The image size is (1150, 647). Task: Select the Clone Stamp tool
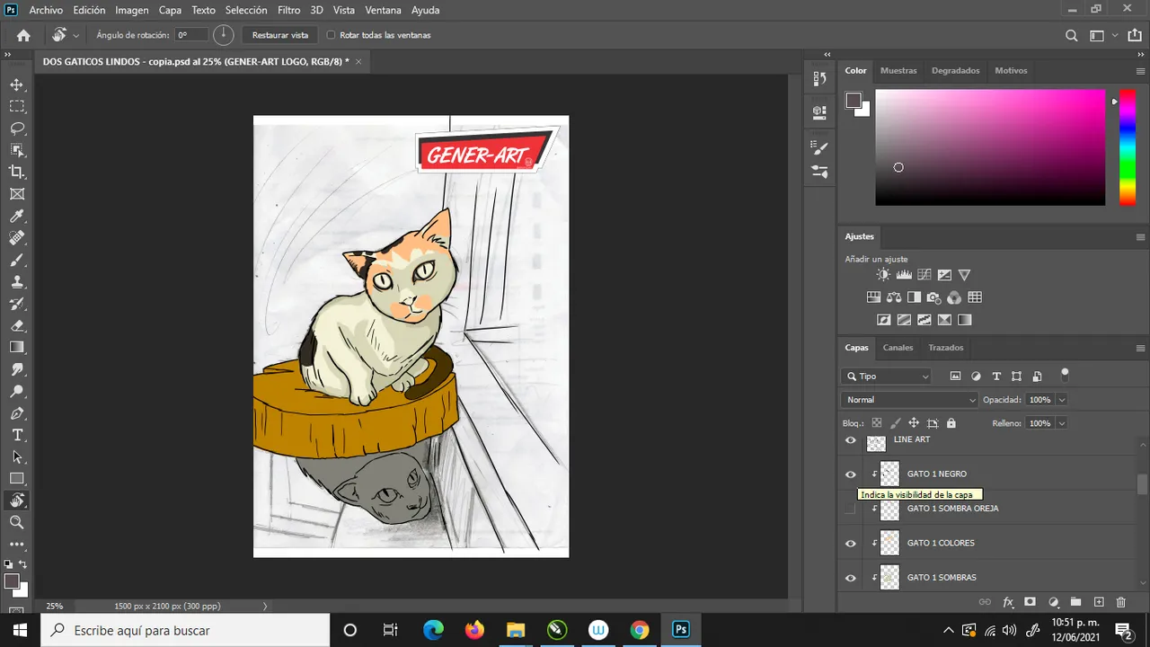click(16, 281)
